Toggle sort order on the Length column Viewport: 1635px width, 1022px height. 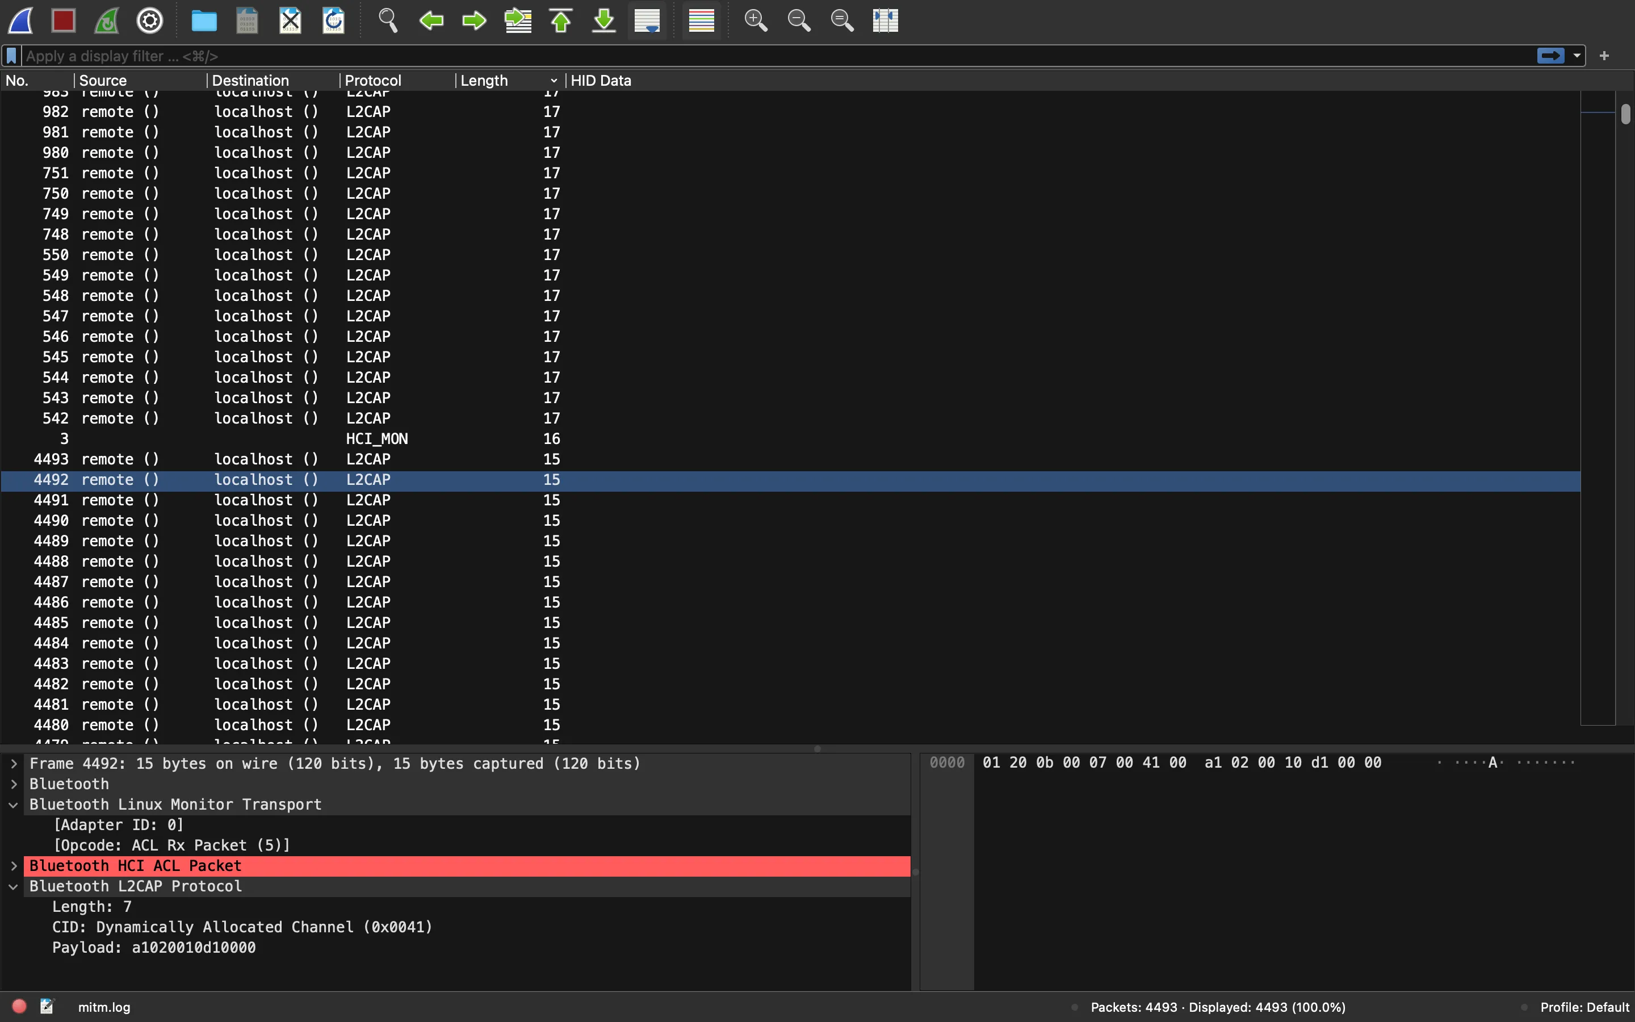point(511,81)
